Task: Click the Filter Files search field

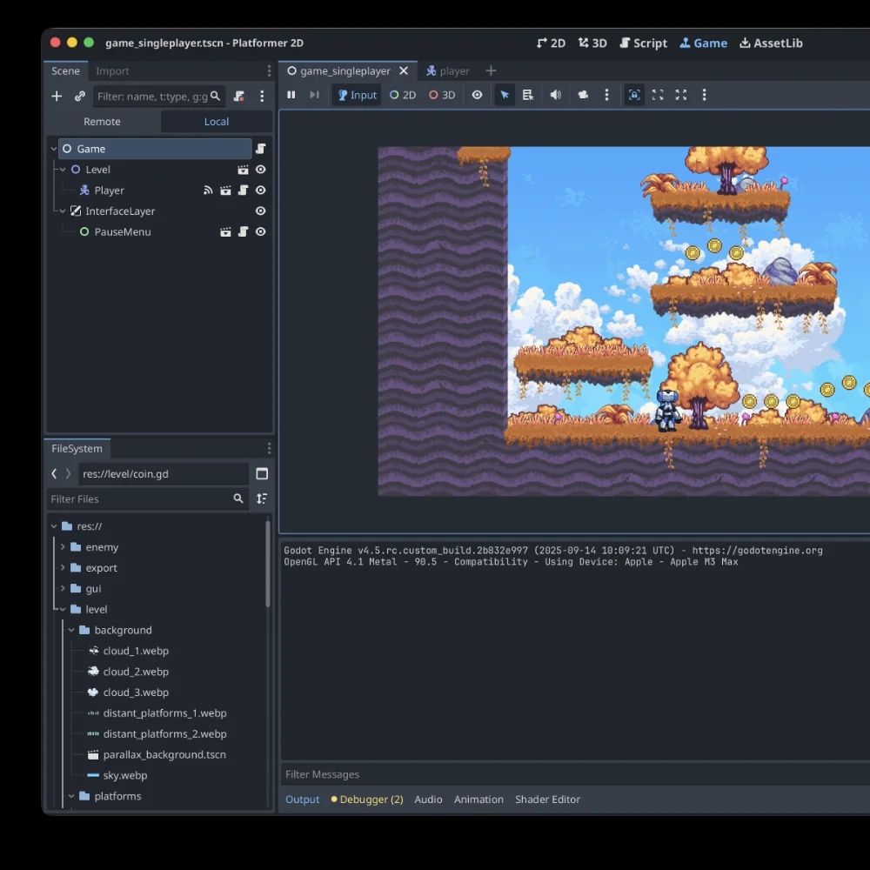Action: 137,499
